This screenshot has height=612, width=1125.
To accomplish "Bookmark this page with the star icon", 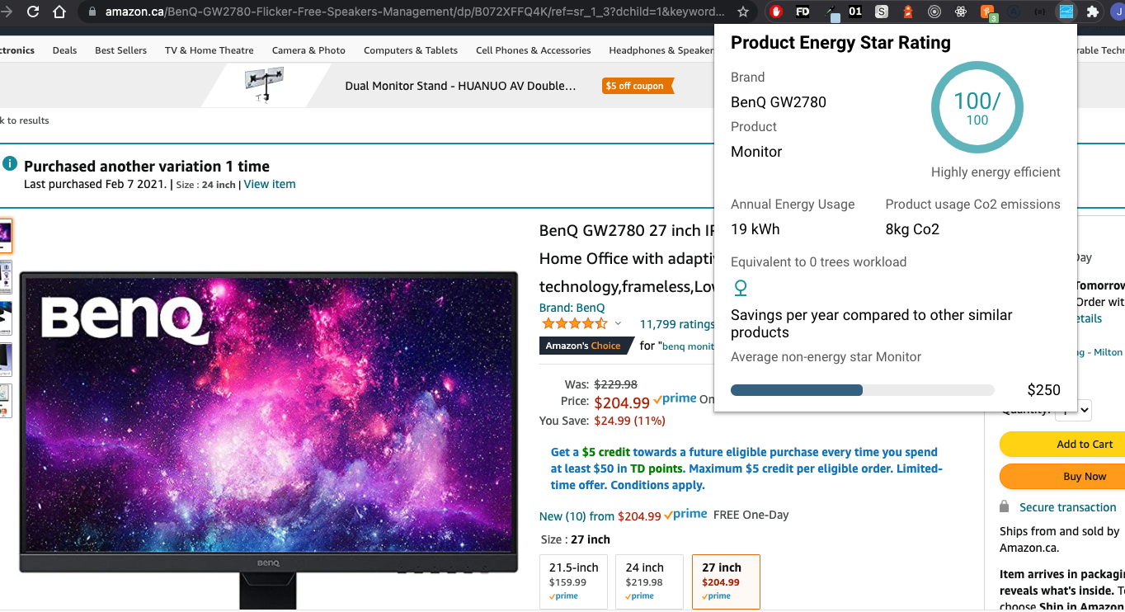I will 743,12.
